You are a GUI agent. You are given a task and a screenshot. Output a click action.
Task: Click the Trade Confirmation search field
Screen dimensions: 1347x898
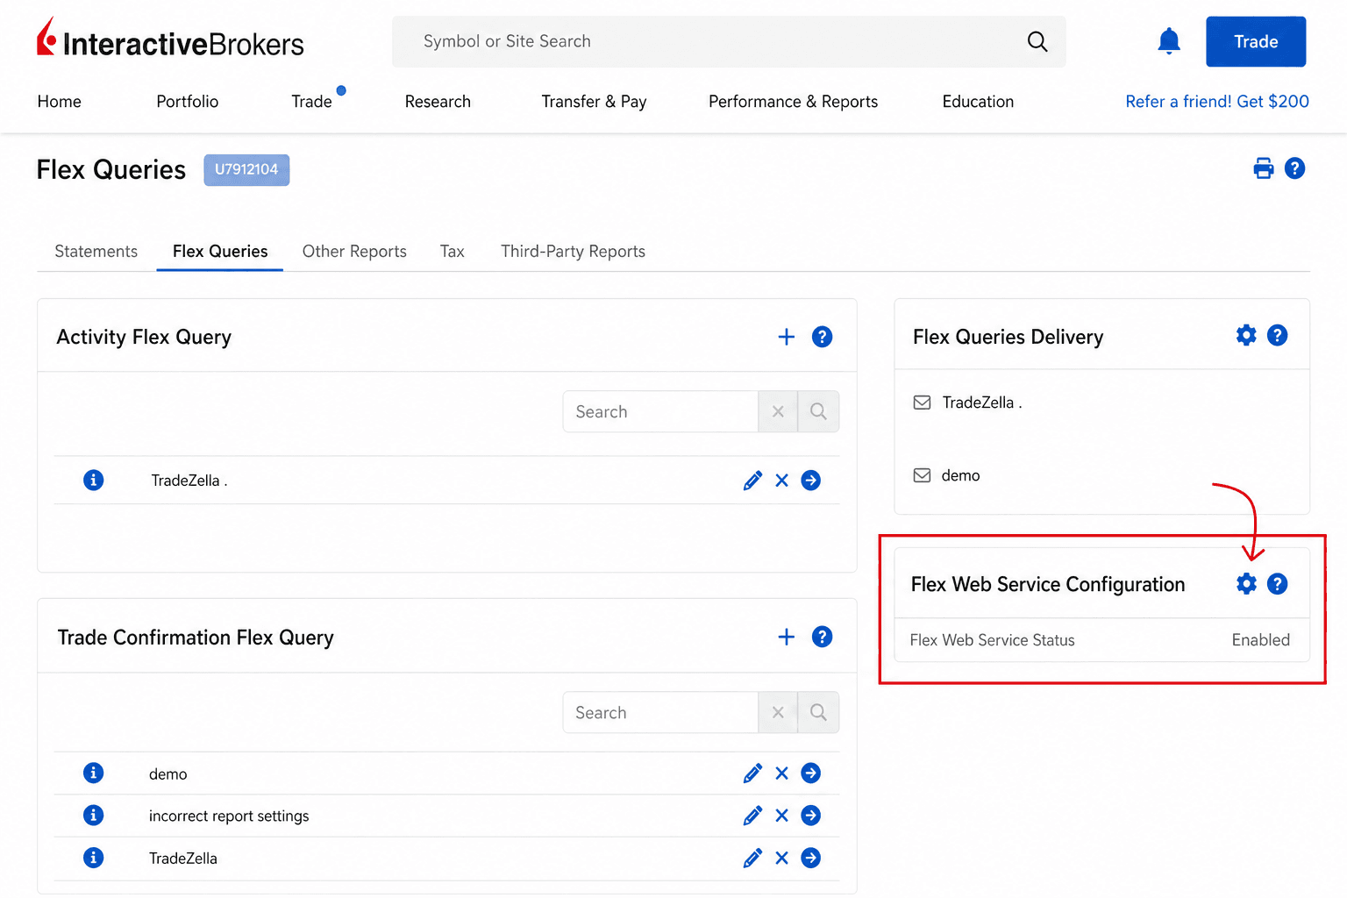tap(660, 712)
